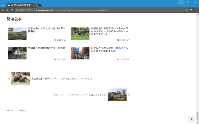Click the next post right chevron
This screenshot has width=199, height=124.
point(129,95)
